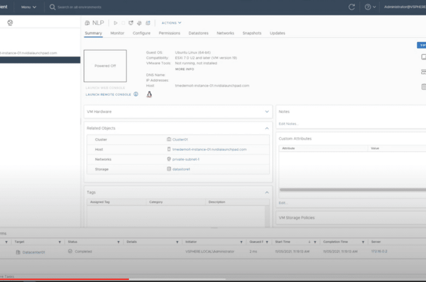Click the Custom Attributes horizontal scrollbar
Viewport: 426px width, 282px height.
point(353,190)
